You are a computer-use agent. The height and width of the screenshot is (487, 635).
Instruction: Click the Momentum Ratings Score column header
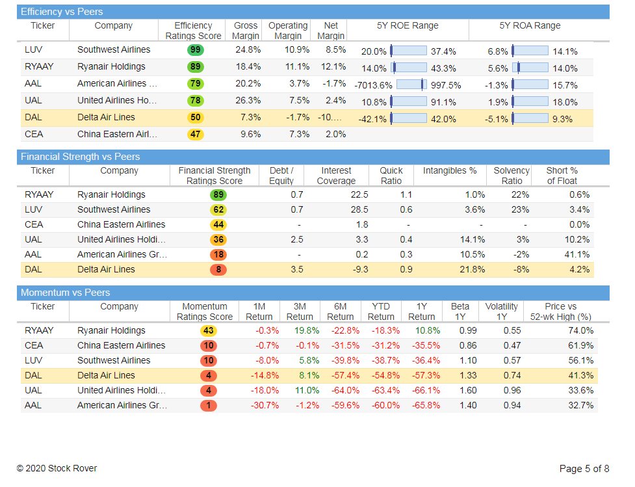(x=205, y=311)
